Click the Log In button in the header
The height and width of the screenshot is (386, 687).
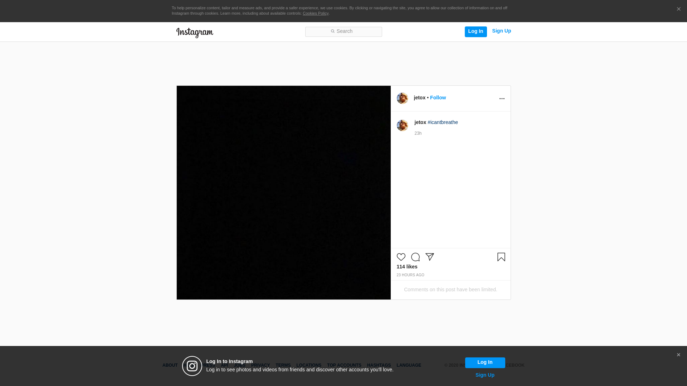[476, 31]
